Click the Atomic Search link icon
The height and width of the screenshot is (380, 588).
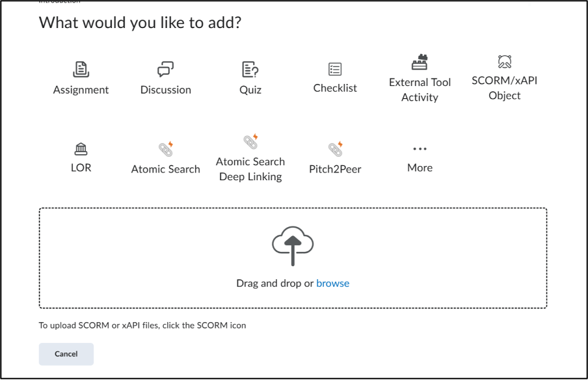[x=166, y=149]
